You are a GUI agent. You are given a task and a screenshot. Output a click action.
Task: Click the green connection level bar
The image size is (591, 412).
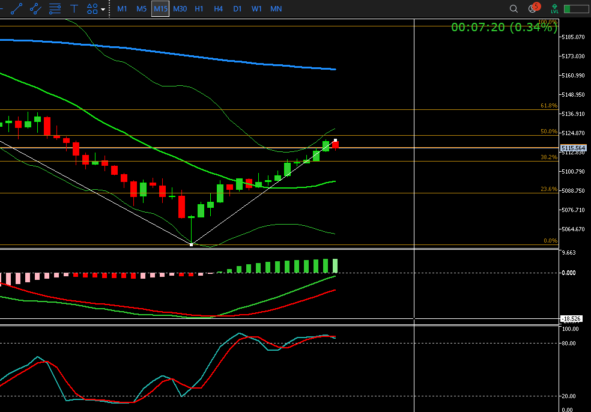(x=576, y=8)
